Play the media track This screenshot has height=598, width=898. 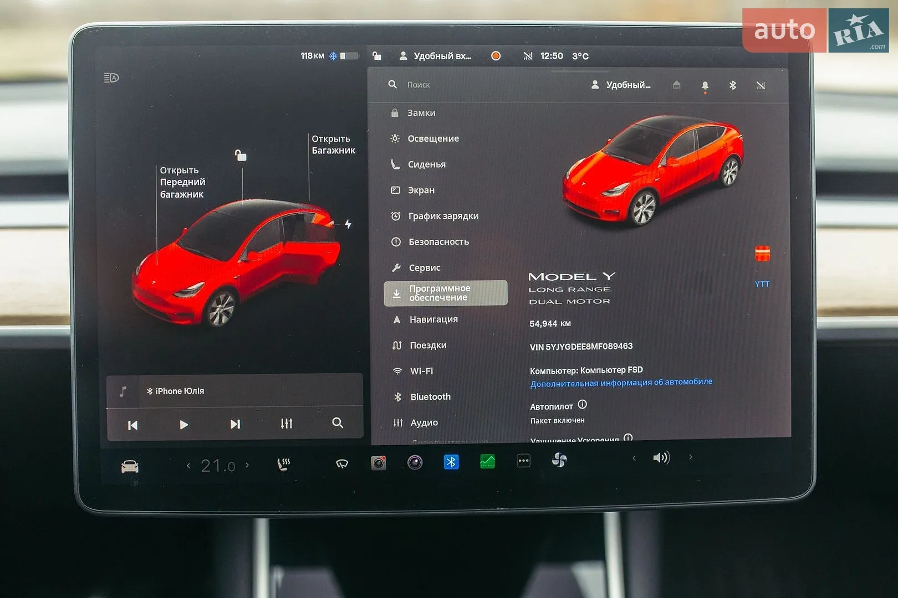[183, 425]
